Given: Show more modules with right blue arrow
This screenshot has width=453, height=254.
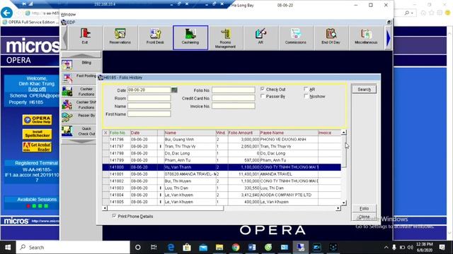Looking at the screenshot, I should click(x=389, y=37).
